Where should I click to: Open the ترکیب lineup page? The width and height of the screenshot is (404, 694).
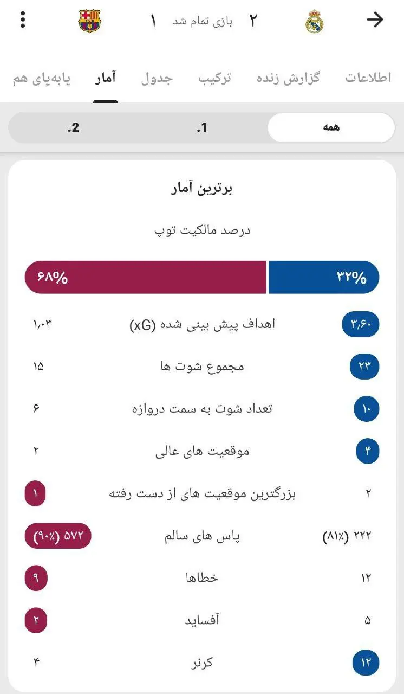pos(215,78)
